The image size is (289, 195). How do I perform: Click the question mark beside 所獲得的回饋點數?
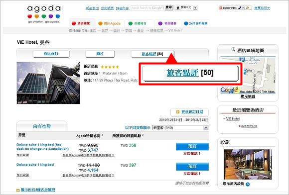click(x=143, y=135)
